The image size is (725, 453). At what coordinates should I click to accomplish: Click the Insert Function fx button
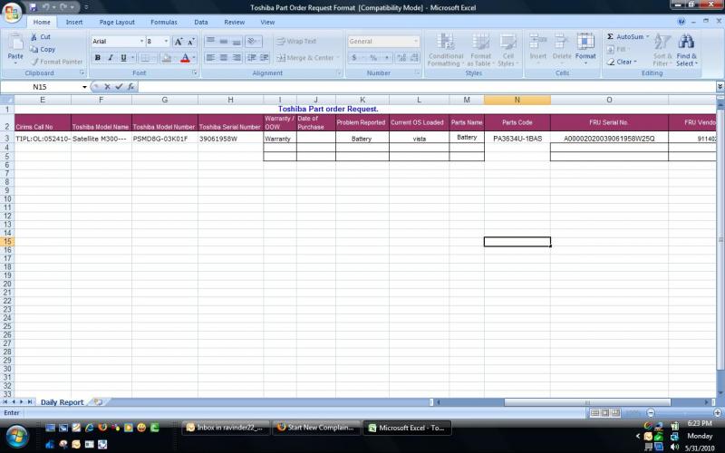130,86
